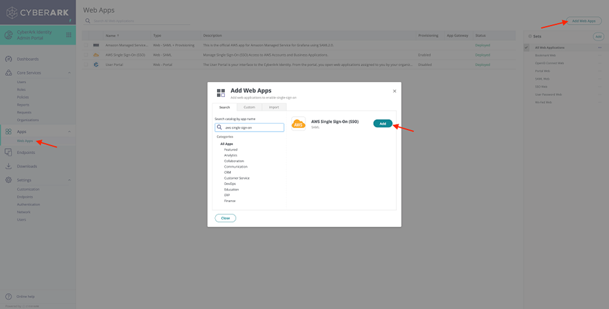609x309 pixels.
Task: Click the Online help question icon
Action: click(x=8, y=296)
